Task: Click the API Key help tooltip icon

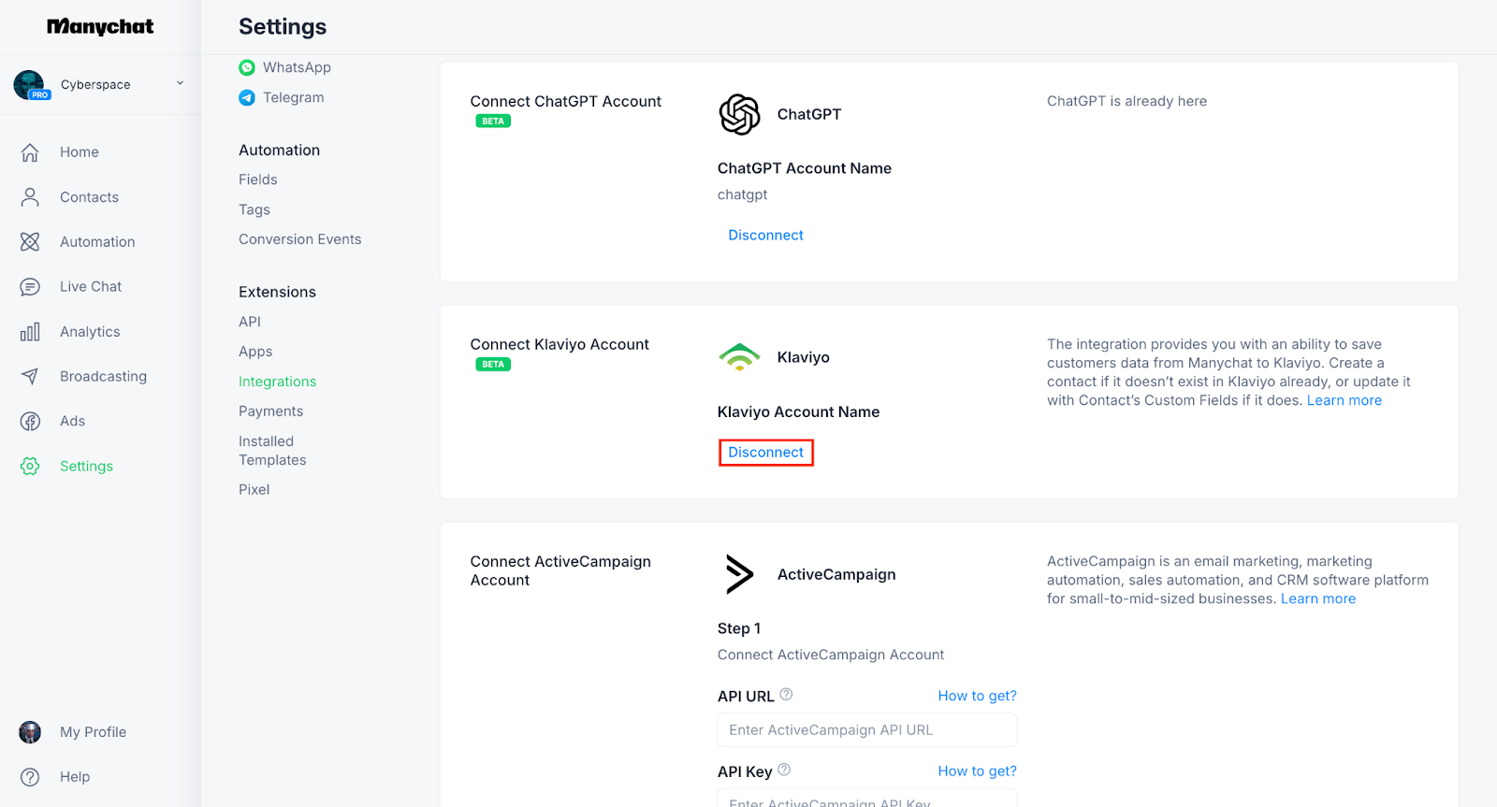Action: coord(784,771)
